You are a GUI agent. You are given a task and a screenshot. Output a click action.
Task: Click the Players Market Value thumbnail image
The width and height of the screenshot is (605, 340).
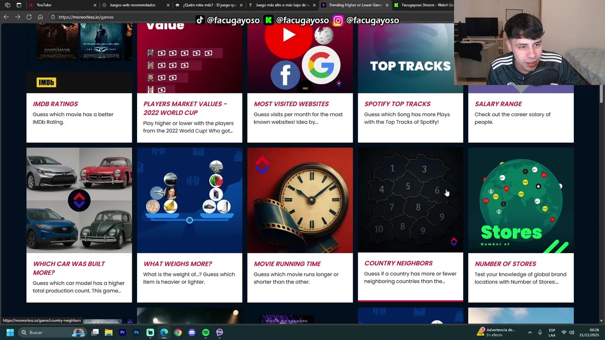pos(190,58)
